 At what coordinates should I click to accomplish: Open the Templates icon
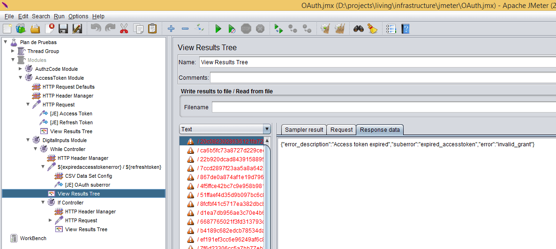pyautogui.click(x=21, y=29)
